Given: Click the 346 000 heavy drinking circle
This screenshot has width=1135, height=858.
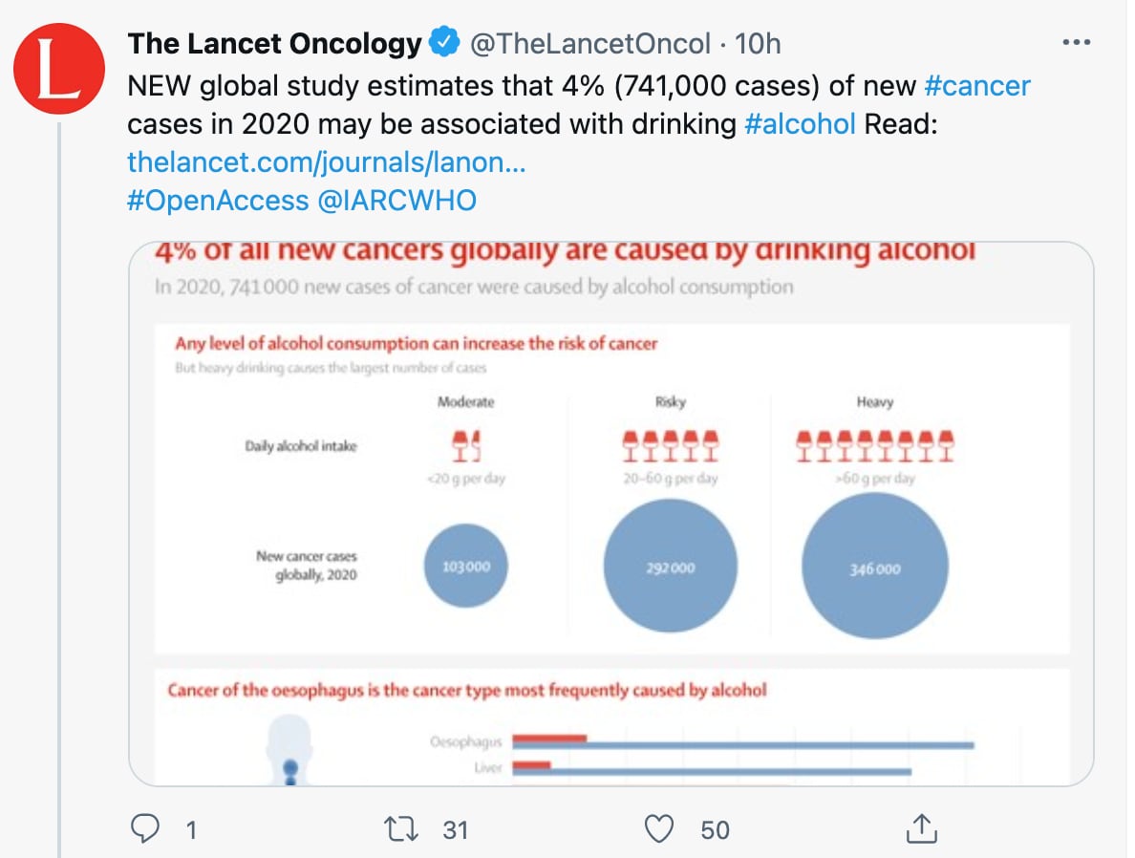Looking at the screenshot, I should [875, 568].
